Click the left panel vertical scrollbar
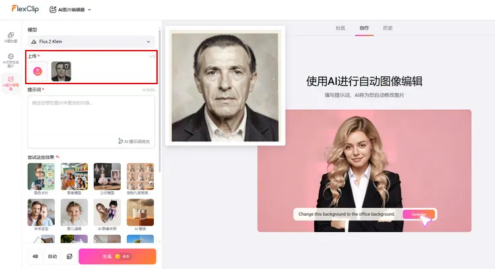 pyautogui.click(x=160, y=101)
